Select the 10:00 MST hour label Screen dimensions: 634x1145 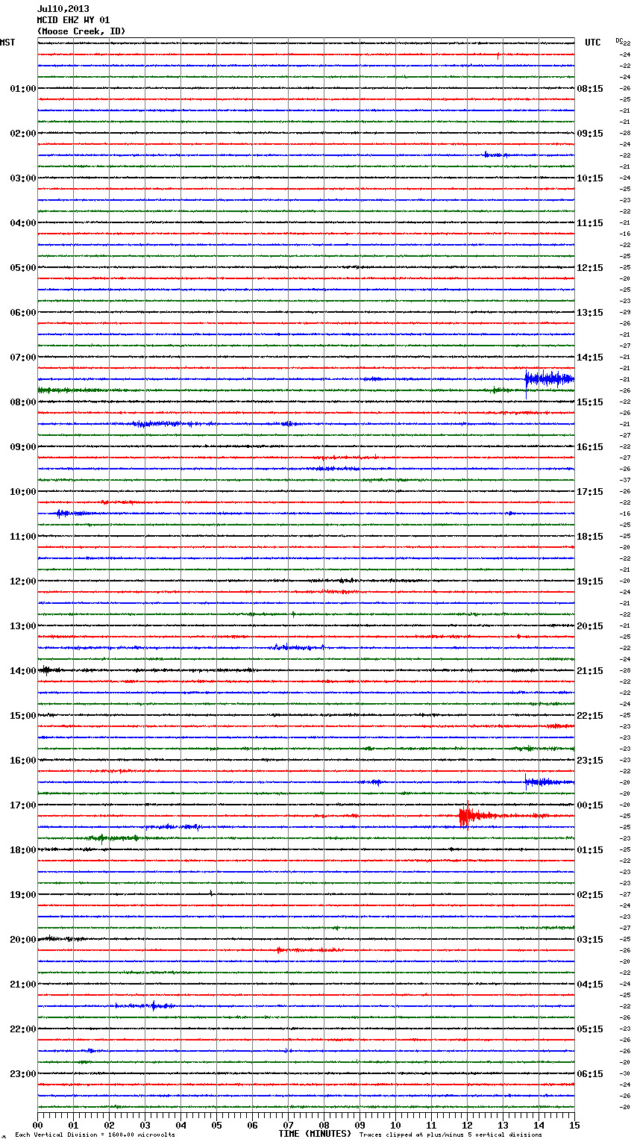pos(23,492)
